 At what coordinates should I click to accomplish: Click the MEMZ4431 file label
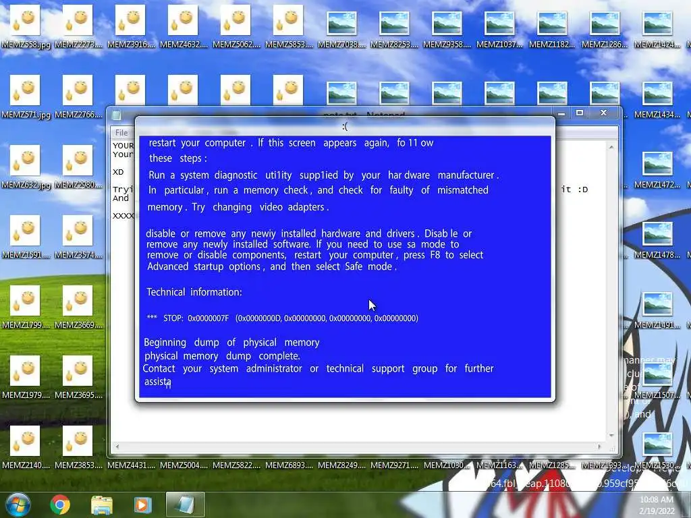pos(131,465)
